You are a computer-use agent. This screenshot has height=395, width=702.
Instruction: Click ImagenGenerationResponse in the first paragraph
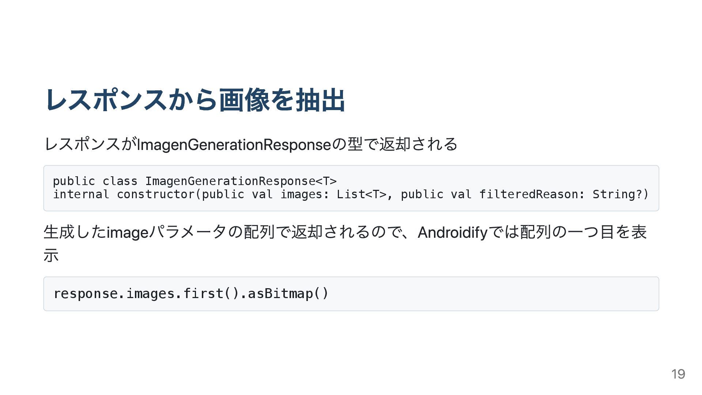(x=234, y=145)
